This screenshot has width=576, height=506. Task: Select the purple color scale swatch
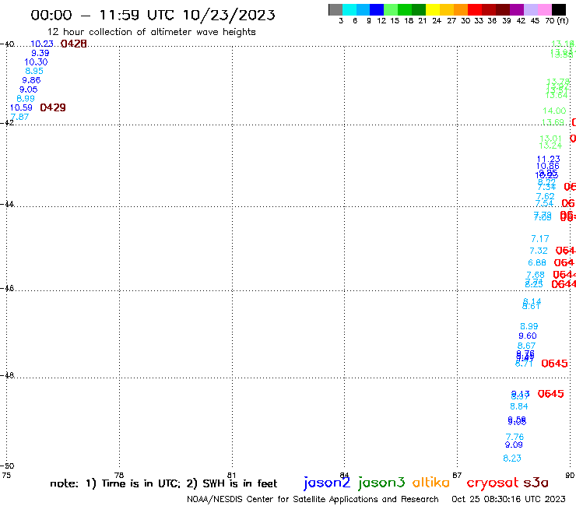click(517, 9)
